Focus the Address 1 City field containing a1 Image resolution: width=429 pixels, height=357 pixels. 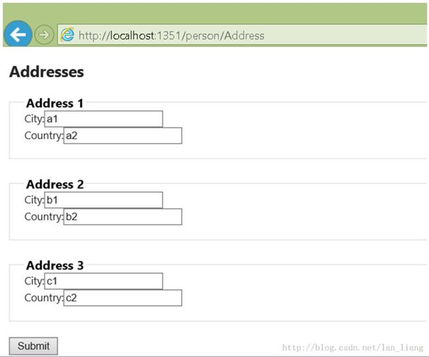pyautogui.click(x=104, y=119)
